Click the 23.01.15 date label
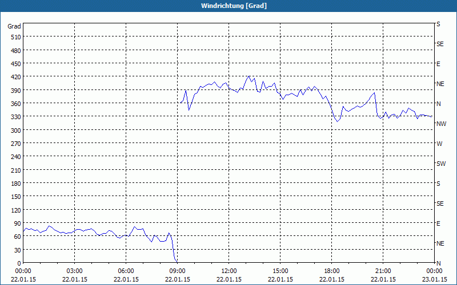This screenshot has height=285, width=457. 434,279
